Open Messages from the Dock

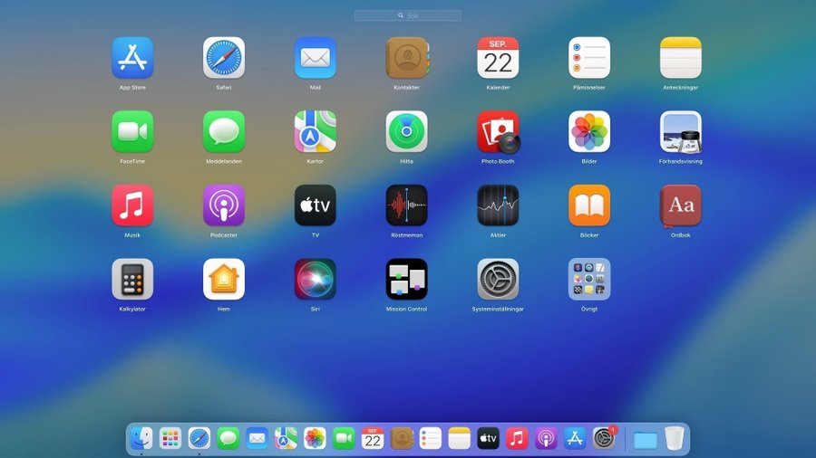[x=228, y=439]
